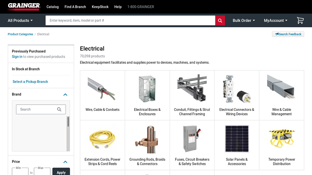312x175 pixels.
Task: Open Conduit, Fittings & Strut image
Action: click(x=192, y=89)
